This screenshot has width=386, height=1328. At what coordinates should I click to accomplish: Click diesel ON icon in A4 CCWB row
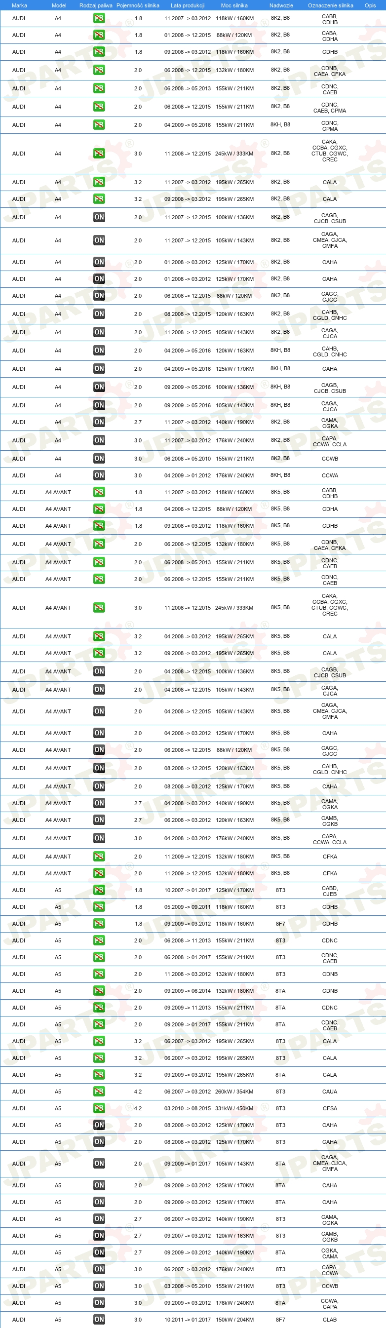[99, 459]
